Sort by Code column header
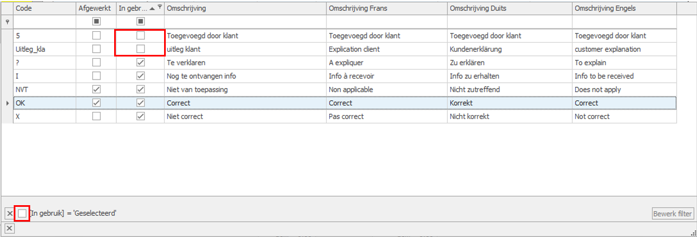The width and height of the screenshot is (697, 237). [x=44, y=8]
